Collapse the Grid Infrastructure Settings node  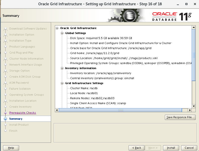[x=62, y=83]
